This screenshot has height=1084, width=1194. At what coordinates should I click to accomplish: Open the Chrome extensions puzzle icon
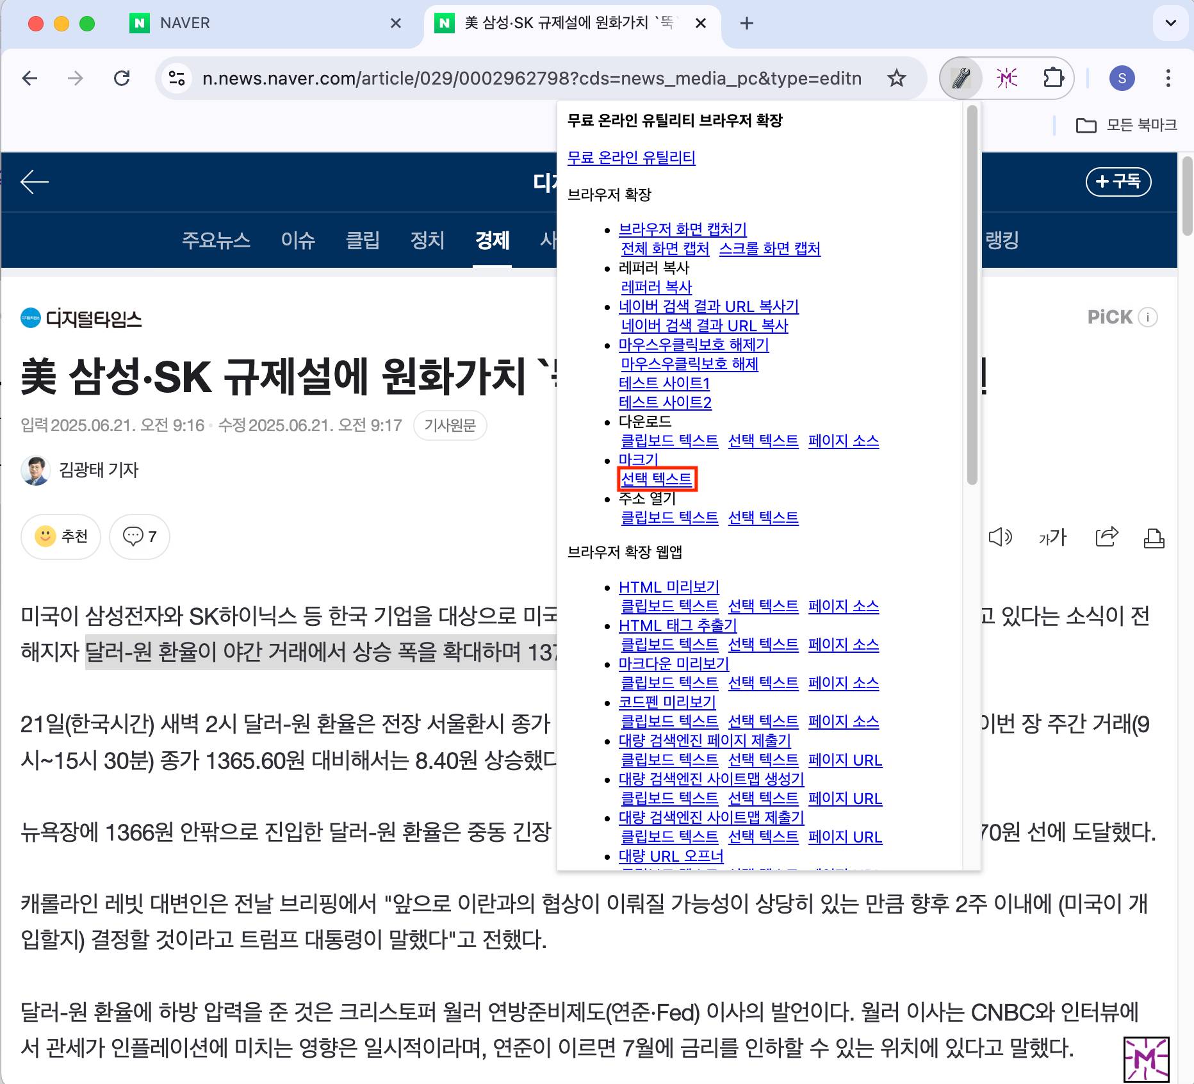(1052, 78)
